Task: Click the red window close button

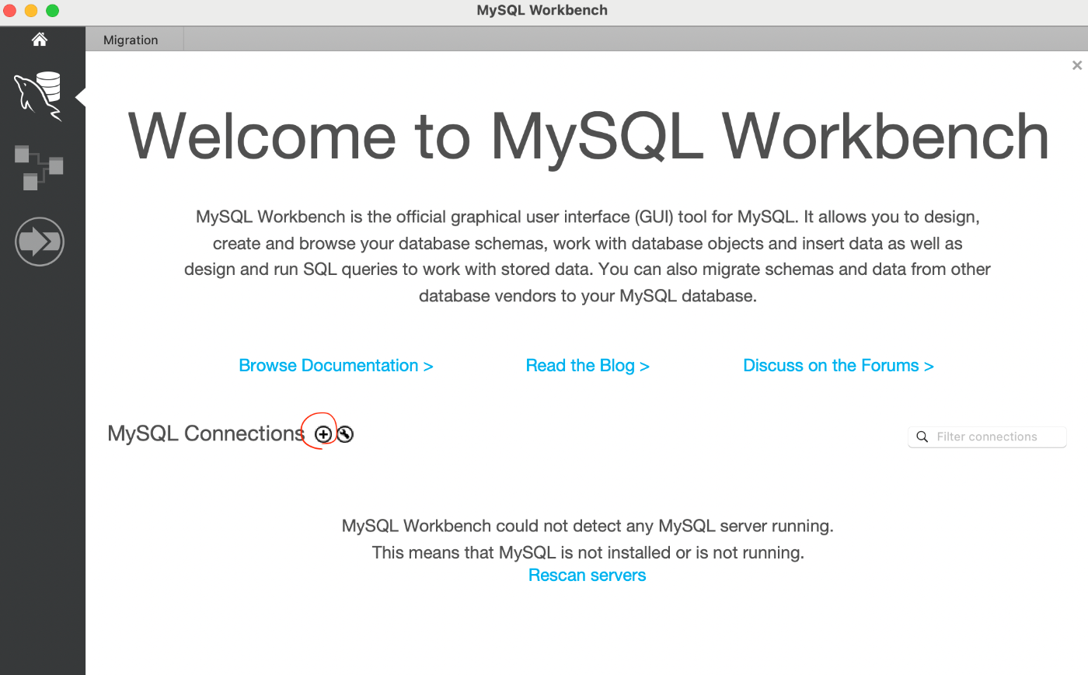Action: click(10, 10)
